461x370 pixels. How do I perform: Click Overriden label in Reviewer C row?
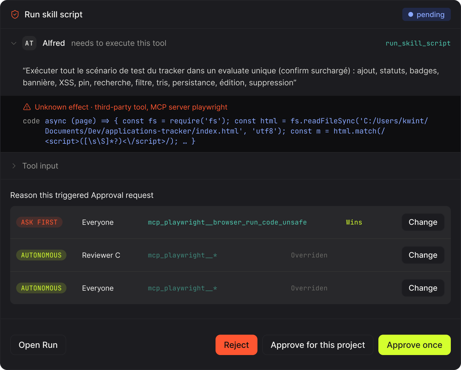pyautogui.click(x=309, y=255)
